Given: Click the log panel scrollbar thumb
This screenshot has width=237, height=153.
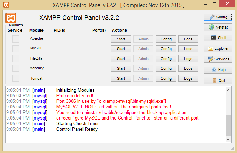Looking at the screenshot, I should point(228,125).
